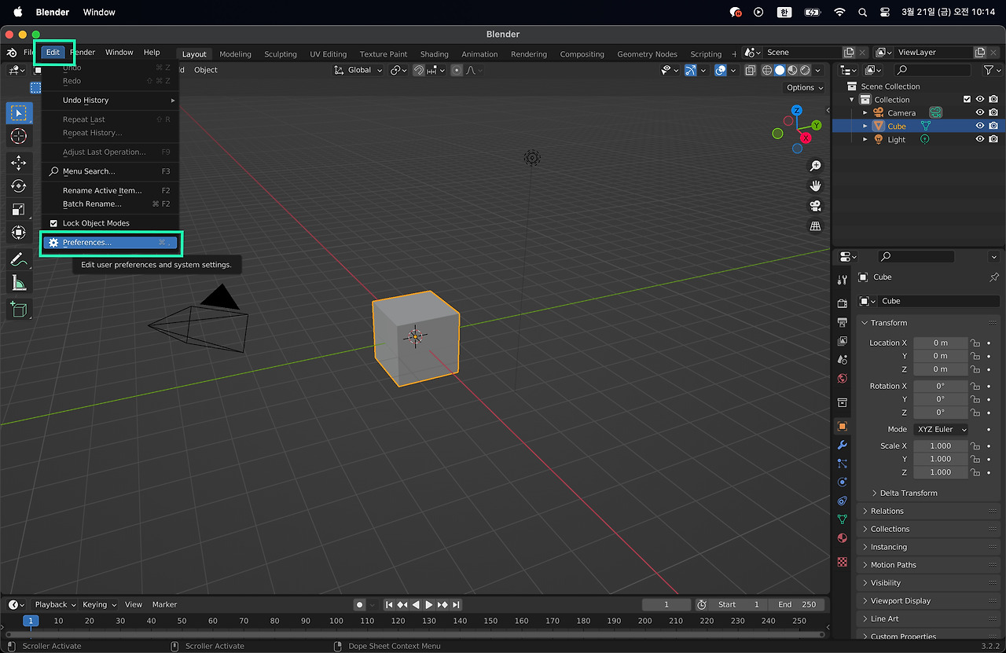1006x653 pixels.
Task: Switch viewport shading to Wireframe
Action: coord(767,70)
